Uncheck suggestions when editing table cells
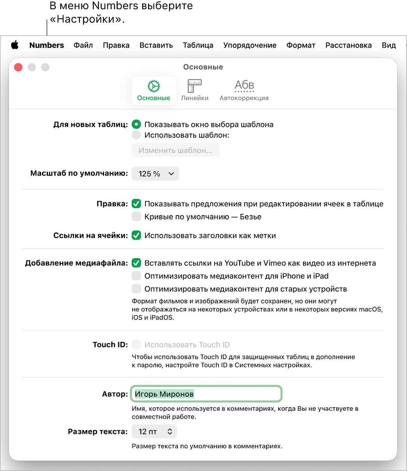This screenshot has width=407, height=471. pos(136,204)
